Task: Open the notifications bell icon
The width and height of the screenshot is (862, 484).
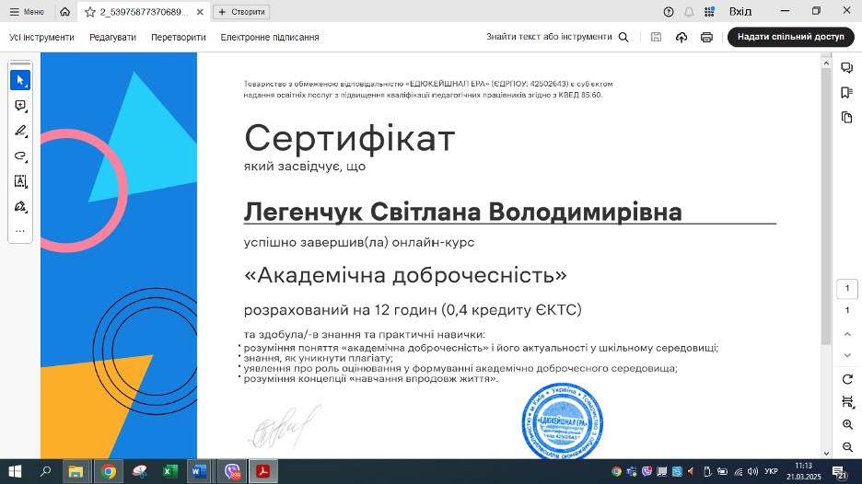Action: 689,12
